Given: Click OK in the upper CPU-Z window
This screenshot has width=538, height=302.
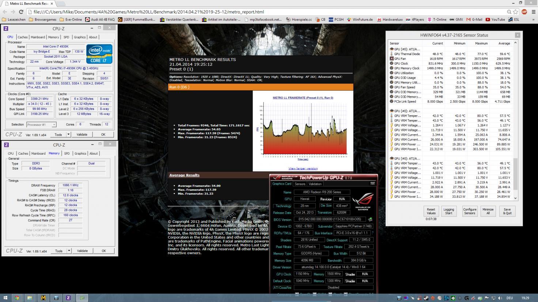Looking at the screenshot, I should [x=103, y=134].
